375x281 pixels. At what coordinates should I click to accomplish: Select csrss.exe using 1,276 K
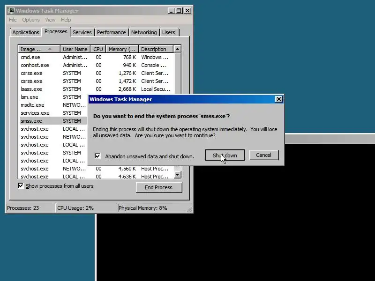(x=96, y=73)
